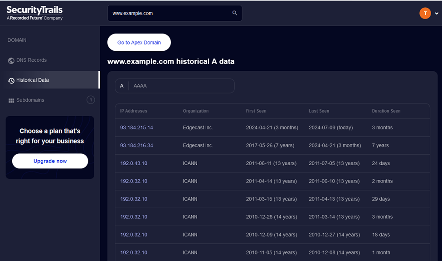Select the A record tab
Image resolution: width=442 pixels, height=261 pixels.
[122, 86]
